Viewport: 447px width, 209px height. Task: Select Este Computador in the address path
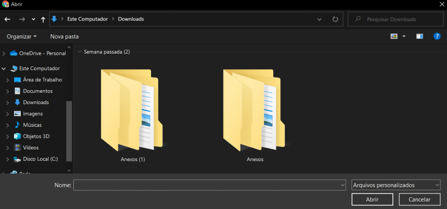[x=87, y=19]
